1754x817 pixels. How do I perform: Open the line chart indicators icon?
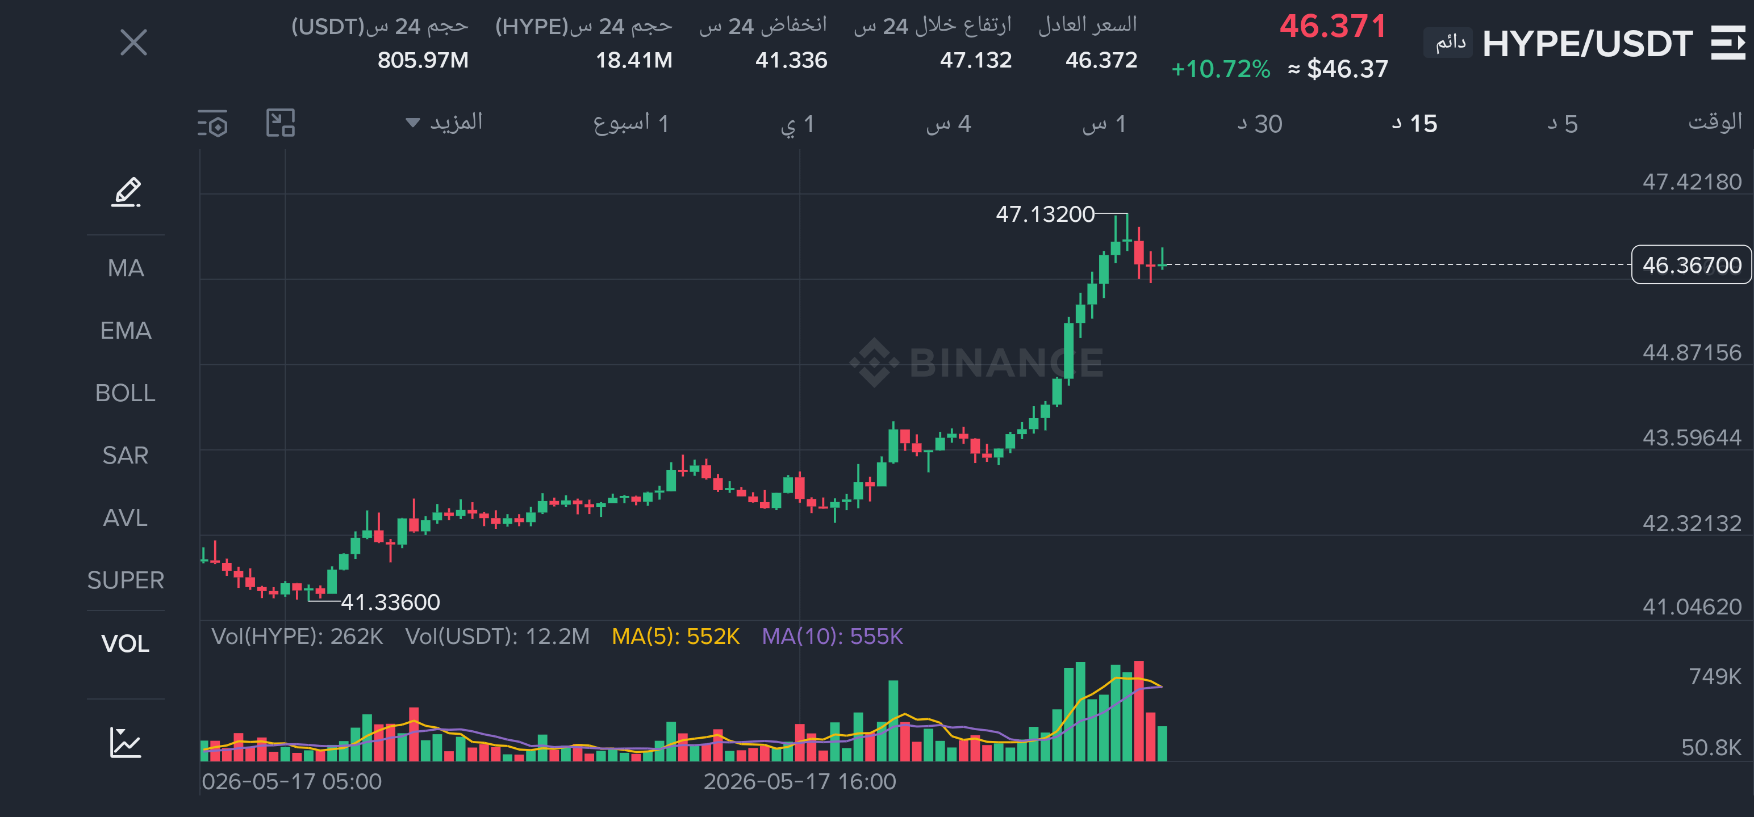(126, 742)
